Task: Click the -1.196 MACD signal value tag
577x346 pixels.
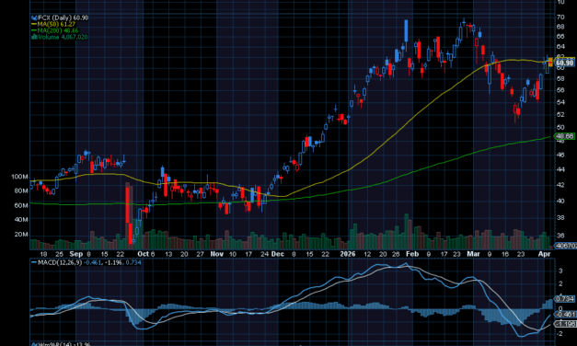Action: click(565, 324)
